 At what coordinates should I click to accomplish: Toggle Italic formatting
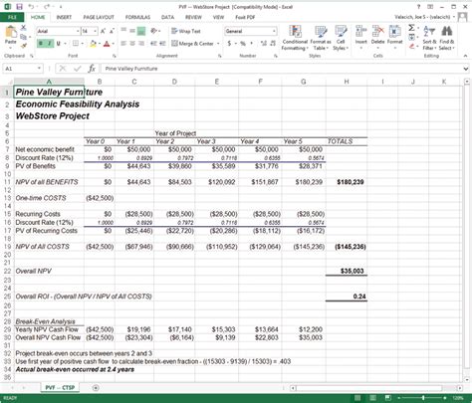(49, 44)
